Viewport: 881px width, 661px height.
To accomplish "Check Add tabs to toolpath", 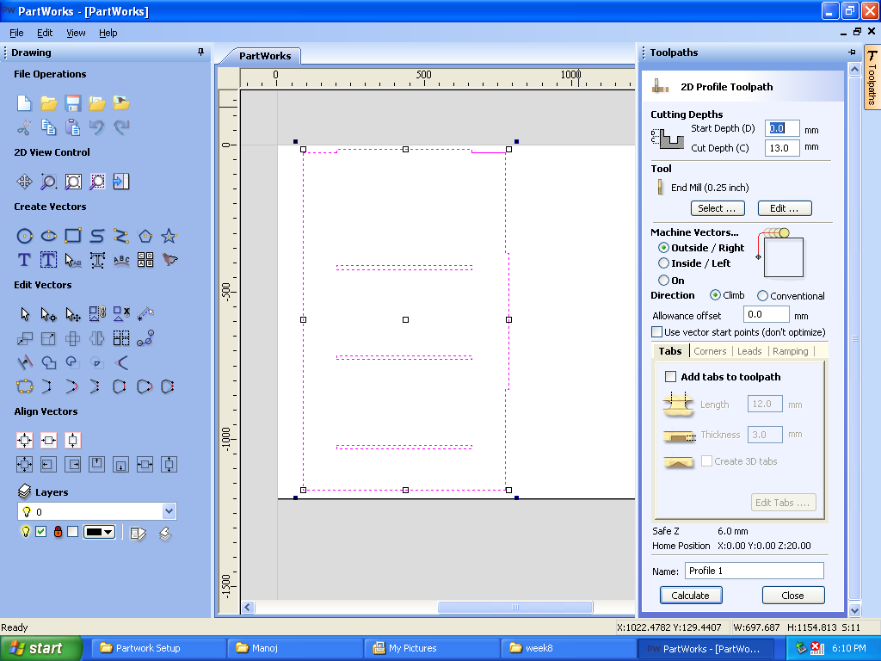I will (x=670, y=377).
